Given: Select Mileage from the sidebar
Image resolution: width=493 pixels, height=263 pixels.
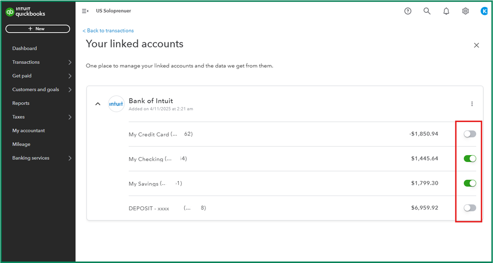Looking at the screenshot, I should coord(21,144).
